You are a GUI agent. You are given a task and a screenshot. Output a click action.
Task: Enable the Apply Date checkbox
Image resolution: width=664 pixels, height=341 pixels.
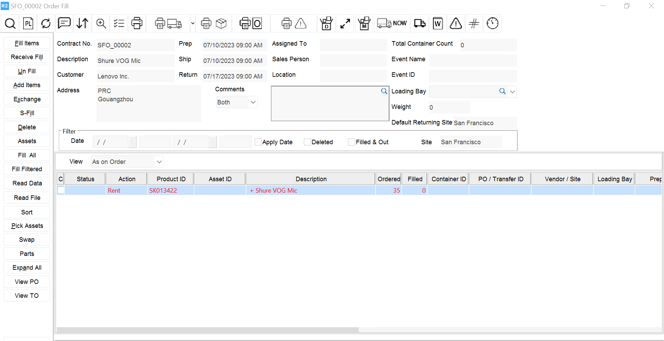coord(258,142)
